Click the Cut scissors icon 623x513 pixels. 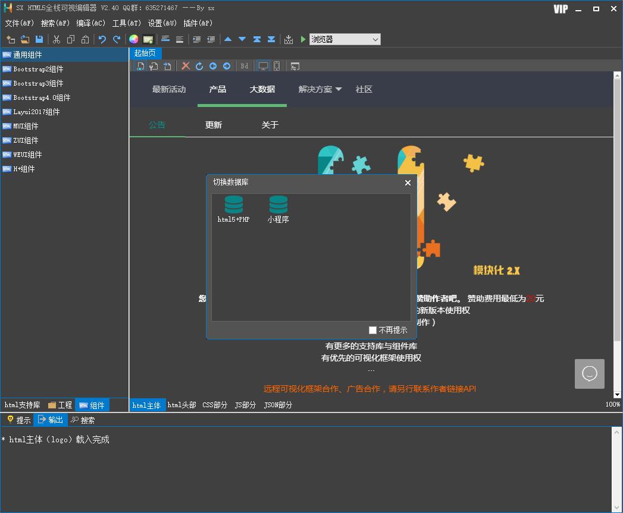pos(57,39)
